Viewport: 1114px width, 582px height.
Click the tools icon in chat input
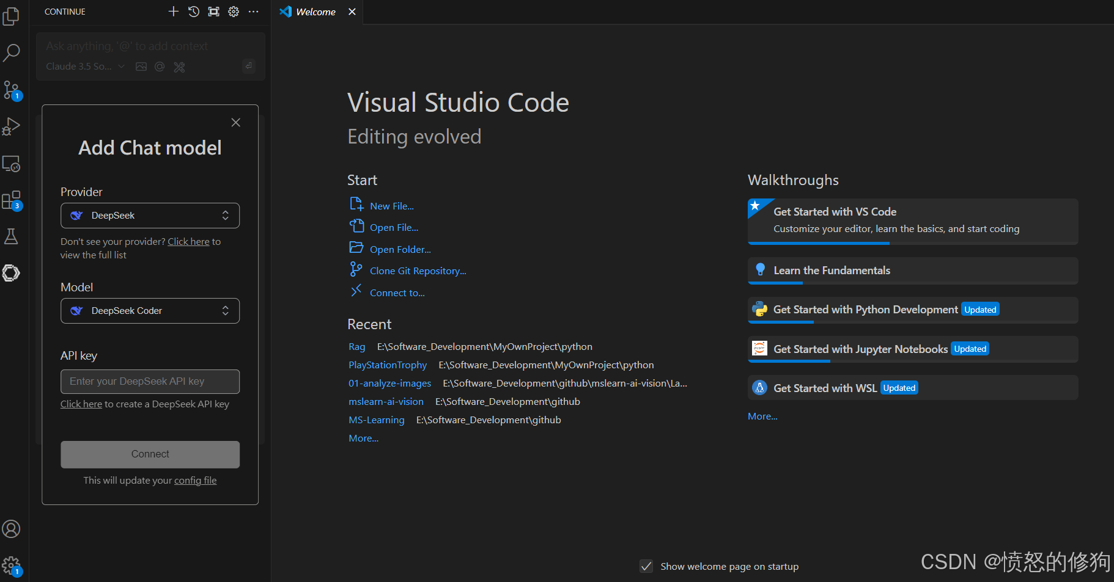(179, 67)
